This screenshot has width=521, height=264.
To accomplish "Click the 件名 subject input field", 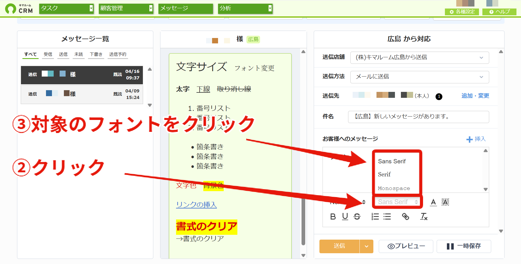I will (419, 117).
